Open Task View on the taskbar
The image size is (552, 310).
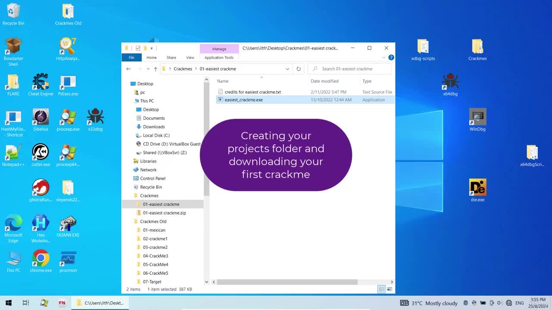[25, 303]
